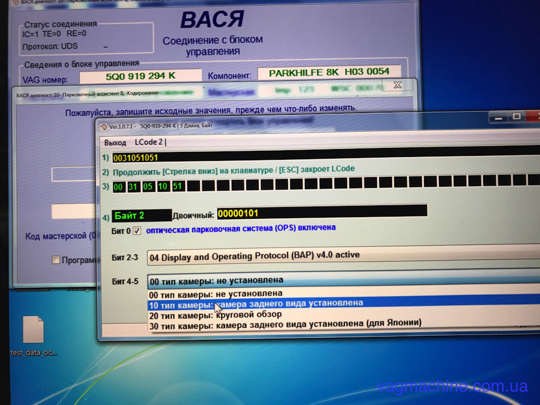Click the 'Код мастерской' label
540x405 pixels.
click(x=56, y=236)
